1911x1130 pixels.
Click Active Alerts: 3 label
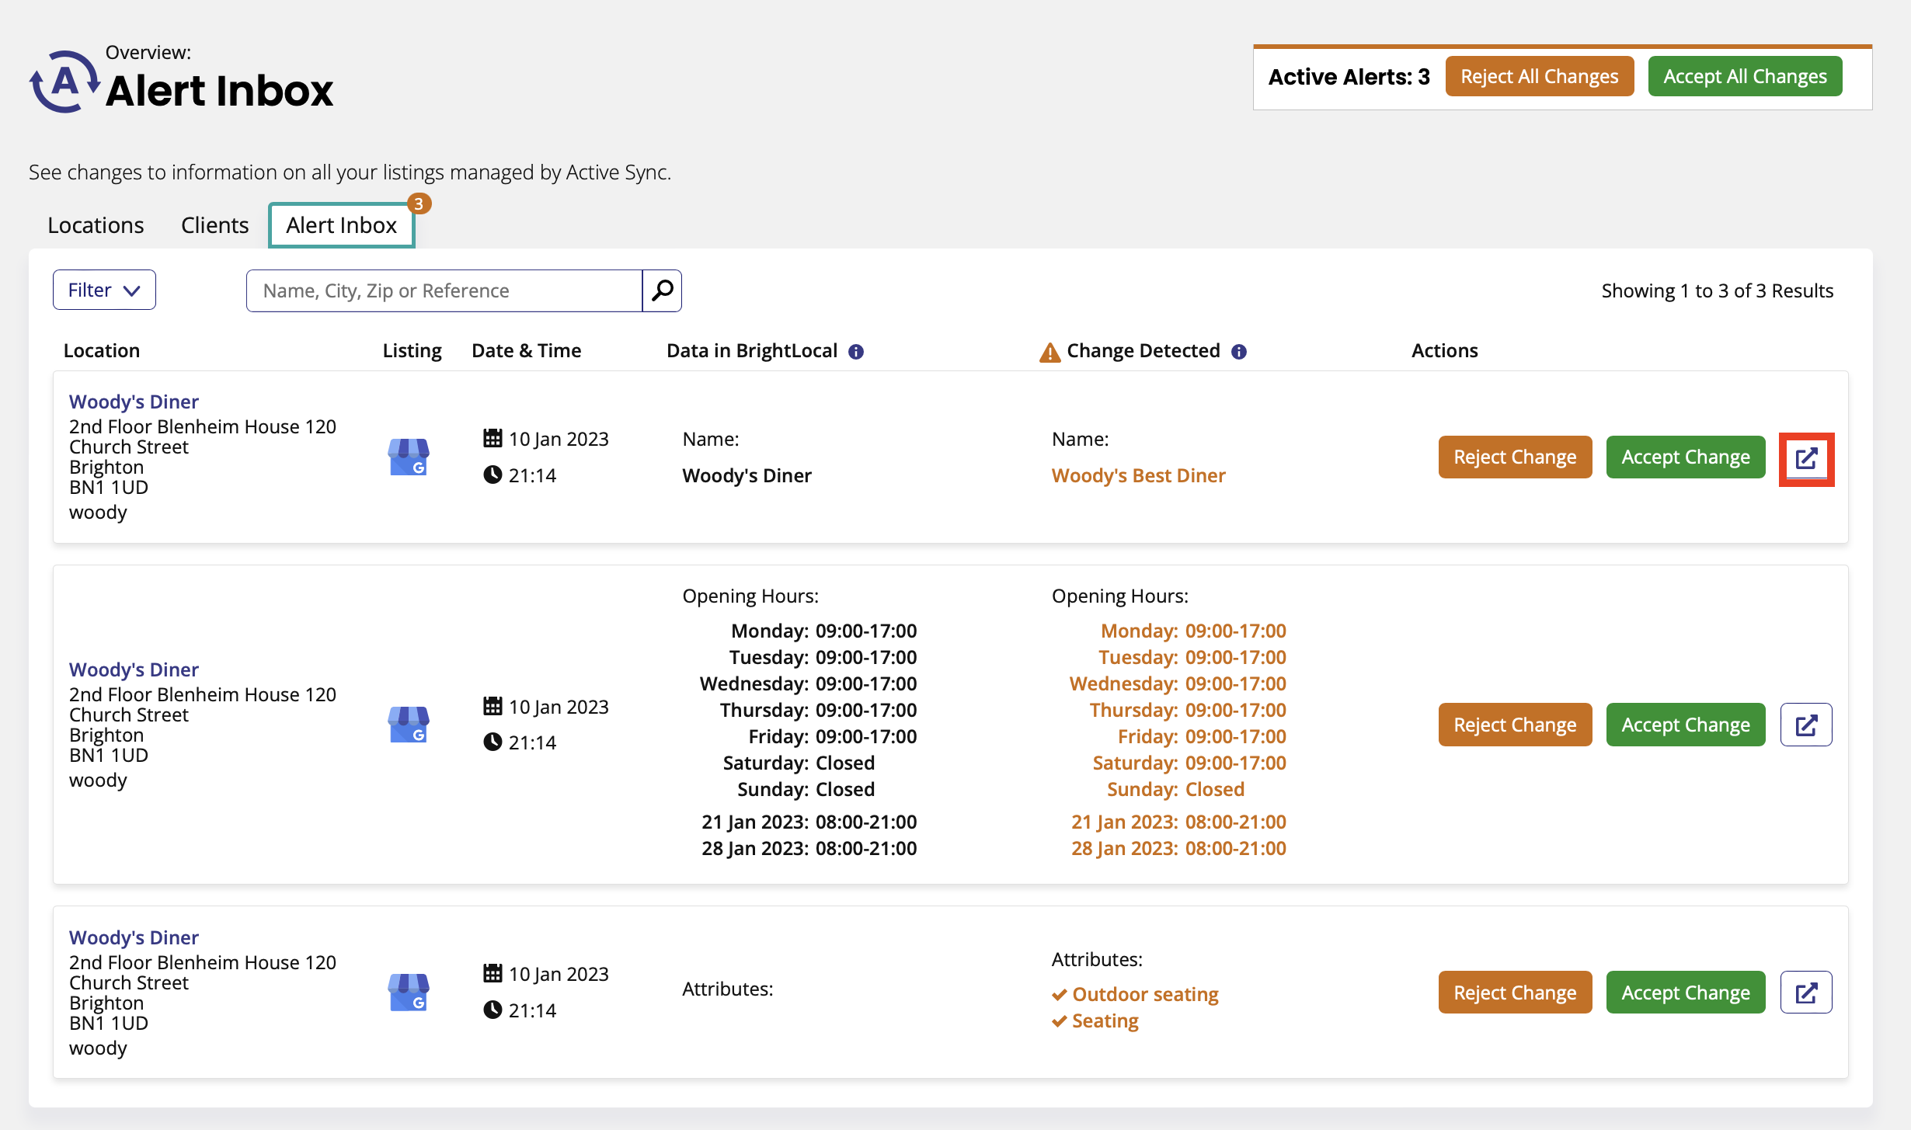1349,76
